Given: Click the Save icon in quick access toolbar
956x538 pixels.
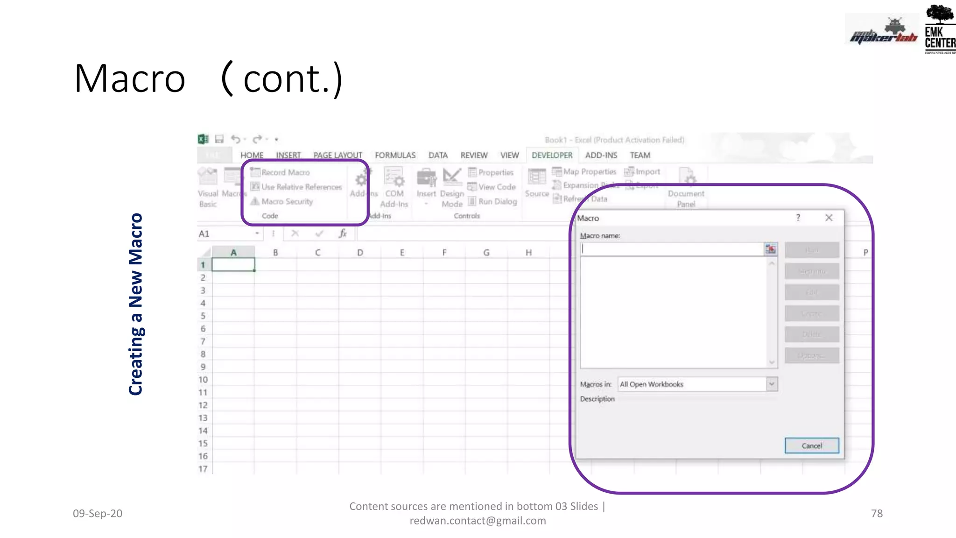Looking at the screenshot, I should 219,139.
